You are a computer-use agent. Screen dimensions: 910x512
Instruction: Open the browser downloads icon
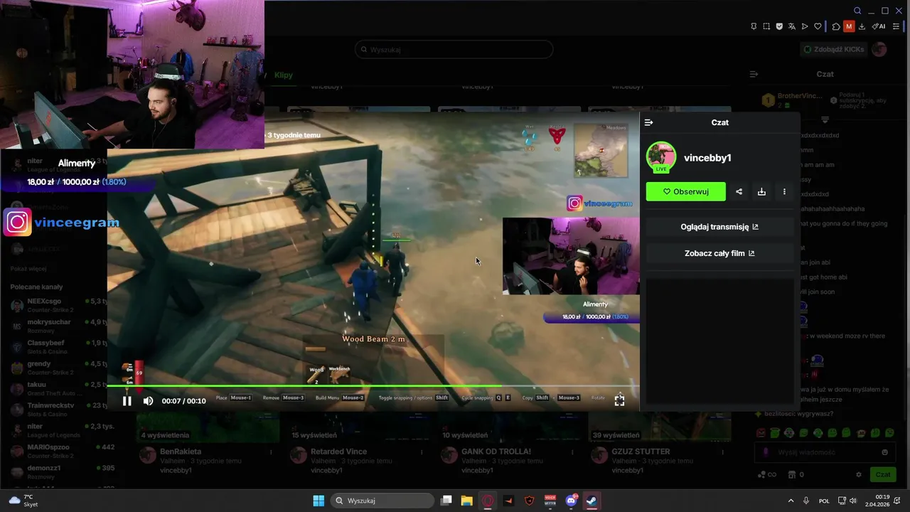click(x=862, y=26)
